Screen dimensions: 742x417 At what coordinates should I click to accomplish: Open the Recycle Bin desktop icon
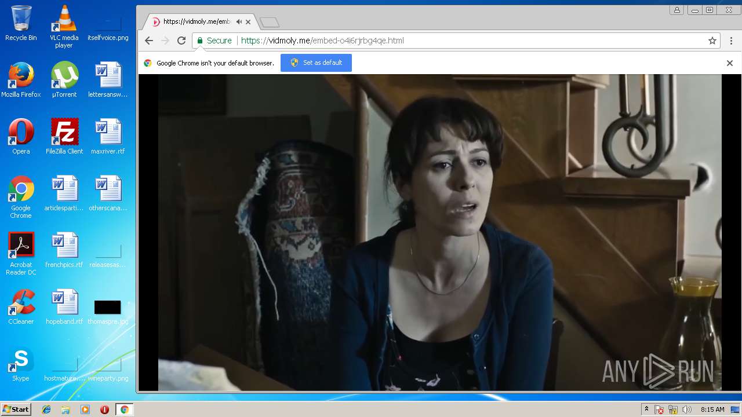[21, 23]
